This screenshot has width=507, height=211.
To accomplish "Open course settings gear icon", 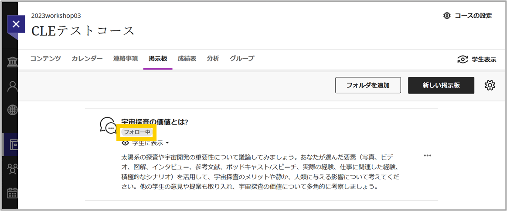I will coord(446,16).
